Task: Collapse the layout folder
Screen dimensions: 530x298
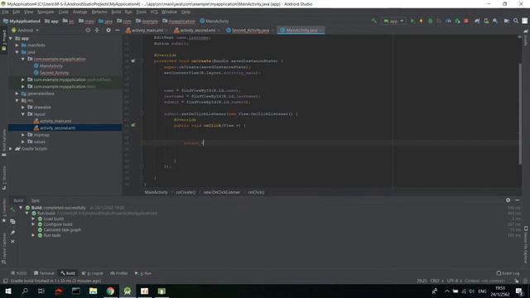Action: point(23,114)
